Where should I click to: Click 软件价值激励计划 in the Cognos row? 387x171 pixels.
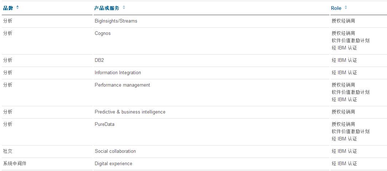pyautogui.click(x=351, y=41)
